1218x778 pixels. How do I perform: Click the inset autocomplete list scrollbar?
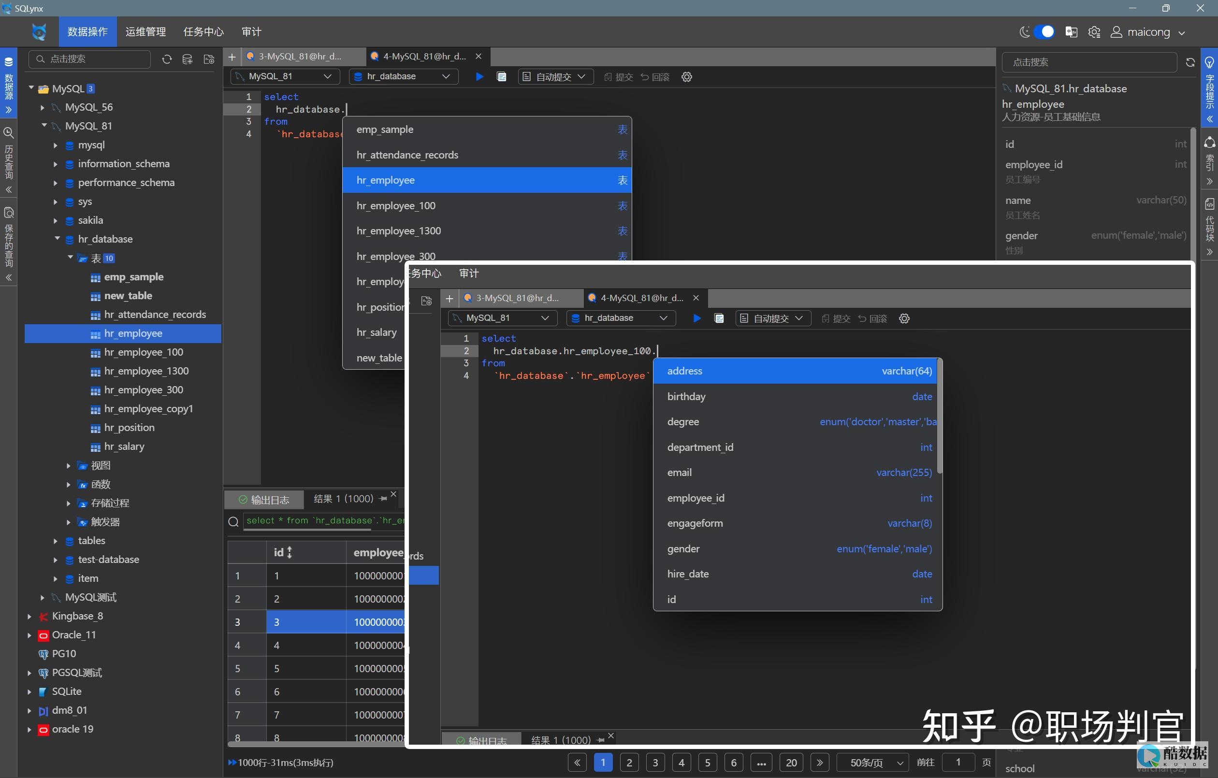click(940, 416)
